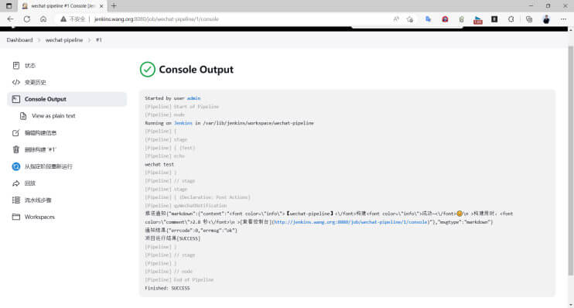Open the Workspaces folder icon
The width and height of the screenshot is (574, 308).
[15, 217]
